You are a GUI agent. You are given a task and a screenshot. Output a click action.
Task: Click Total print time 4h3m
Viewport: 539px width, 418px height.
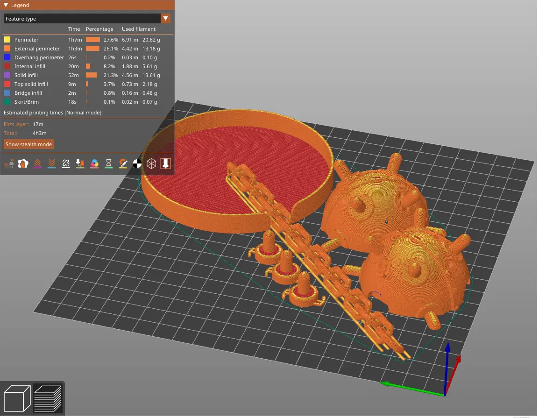coord(40,133)
